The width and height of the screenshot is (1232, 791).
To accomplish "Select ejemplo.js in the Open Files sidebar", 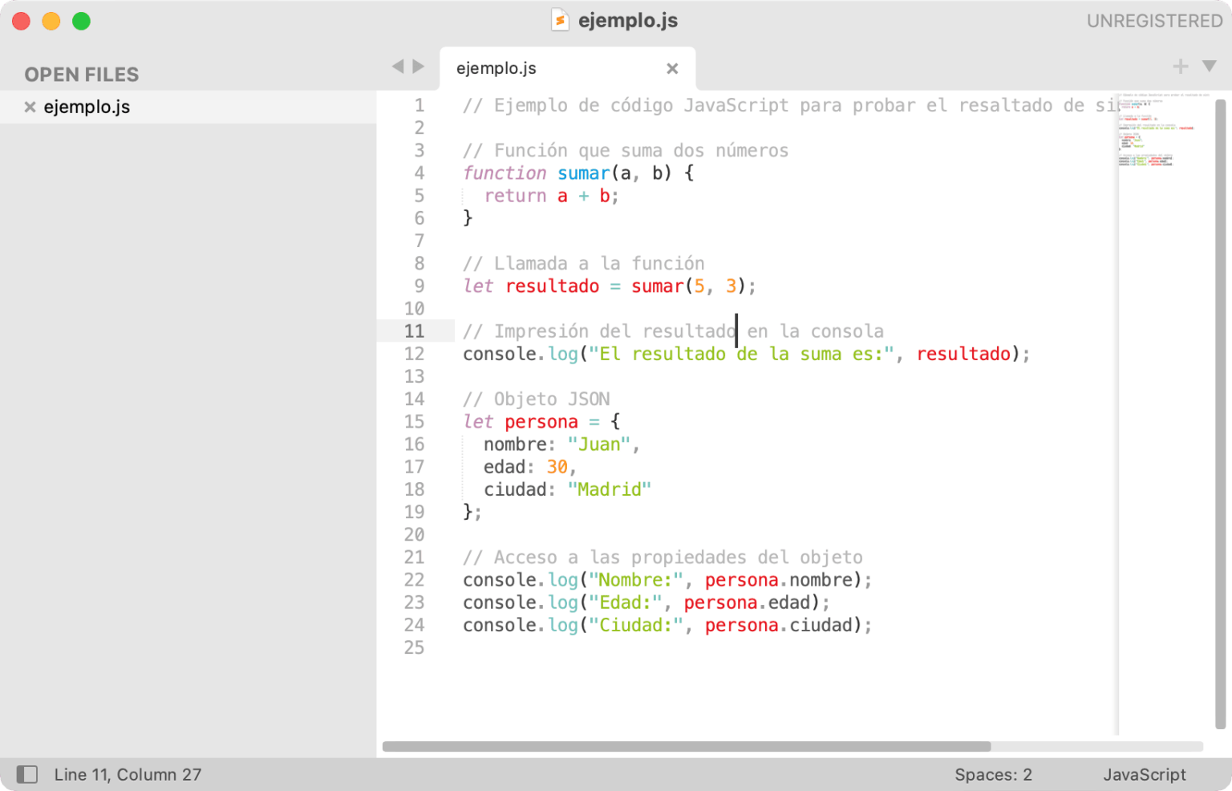I will pos(87,107).
